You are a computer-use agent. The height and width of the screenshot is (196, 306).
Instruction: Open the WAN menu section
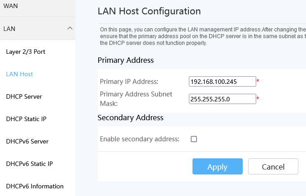coord(11,6)
